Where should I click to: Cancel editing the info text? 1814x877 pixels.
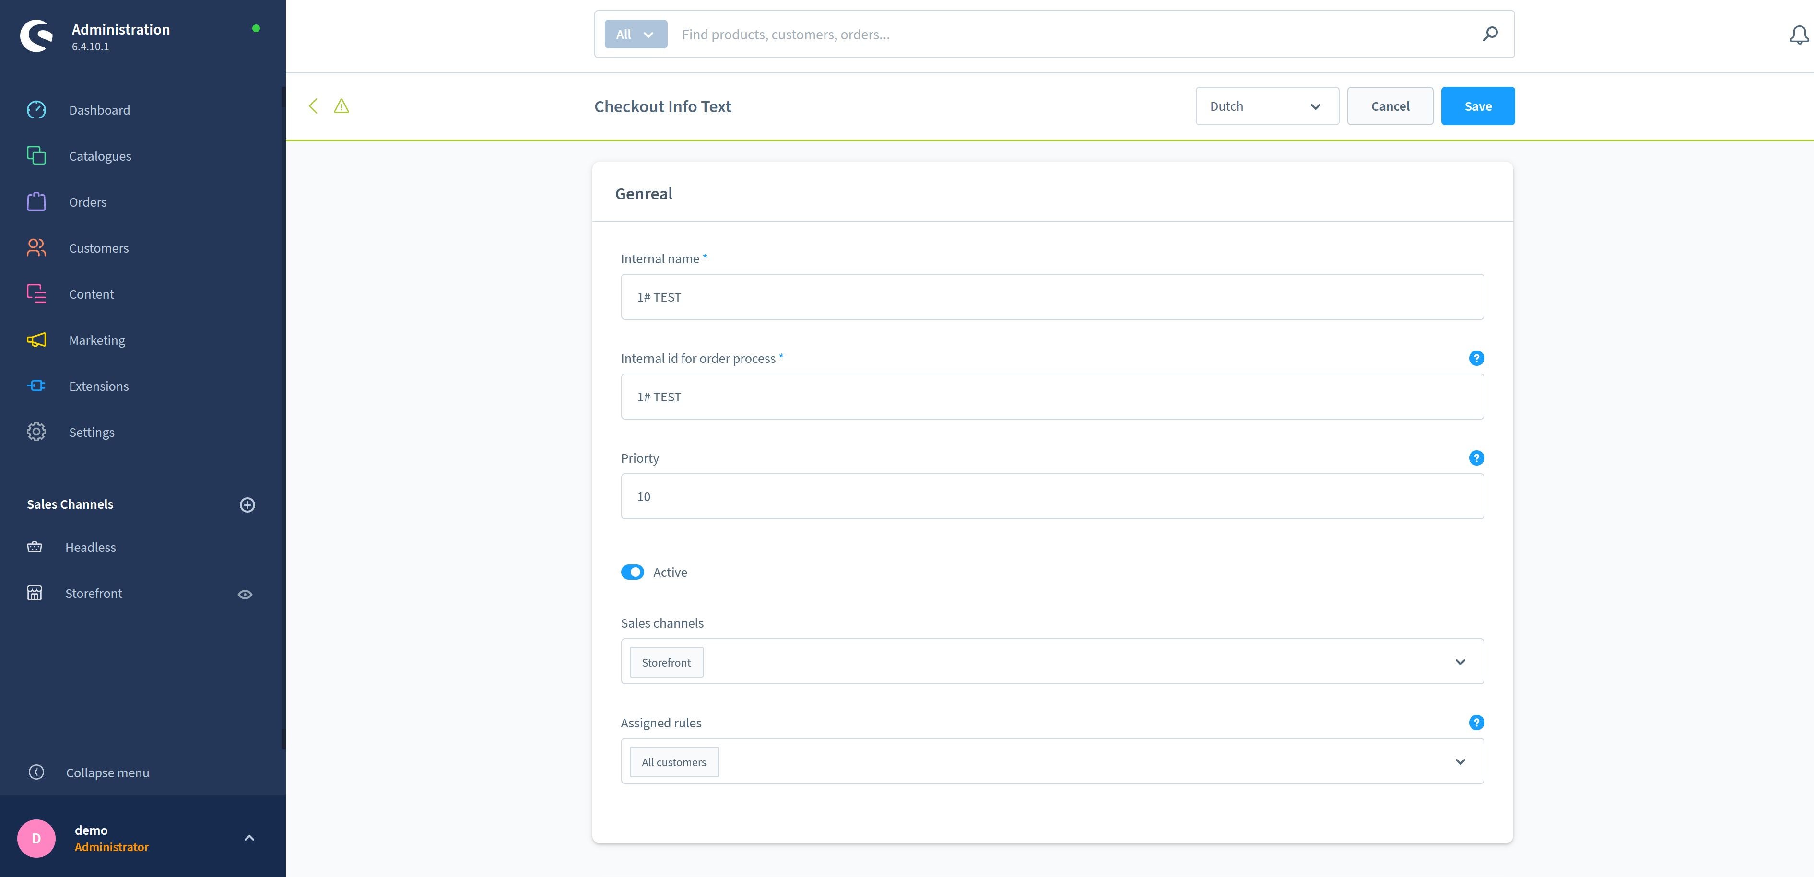pos(1390,106)
